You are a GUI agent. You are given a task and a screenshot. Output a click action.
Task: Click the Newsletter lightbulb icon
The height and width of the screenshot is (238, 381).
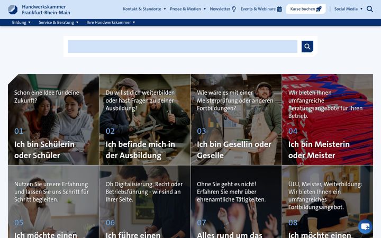234,9
